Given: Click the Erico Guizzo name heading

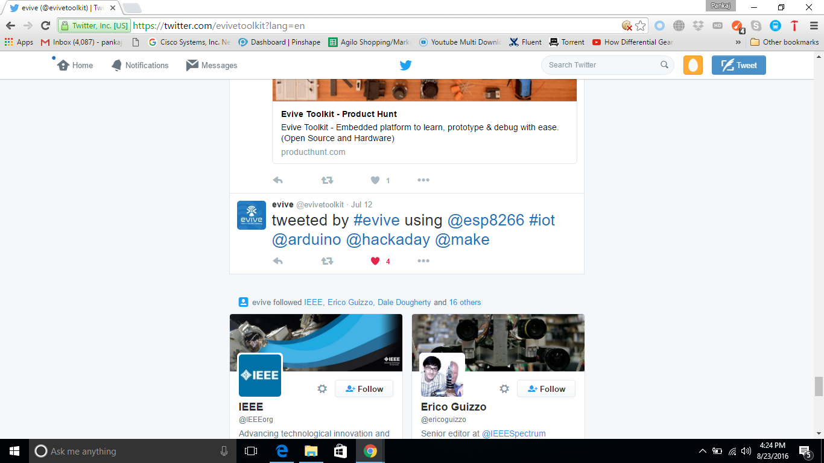Looking at the screenshot, I should (x=454, y=407).
